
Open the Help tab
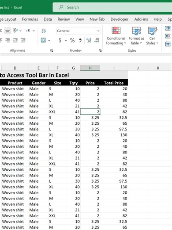coord(157,19)
